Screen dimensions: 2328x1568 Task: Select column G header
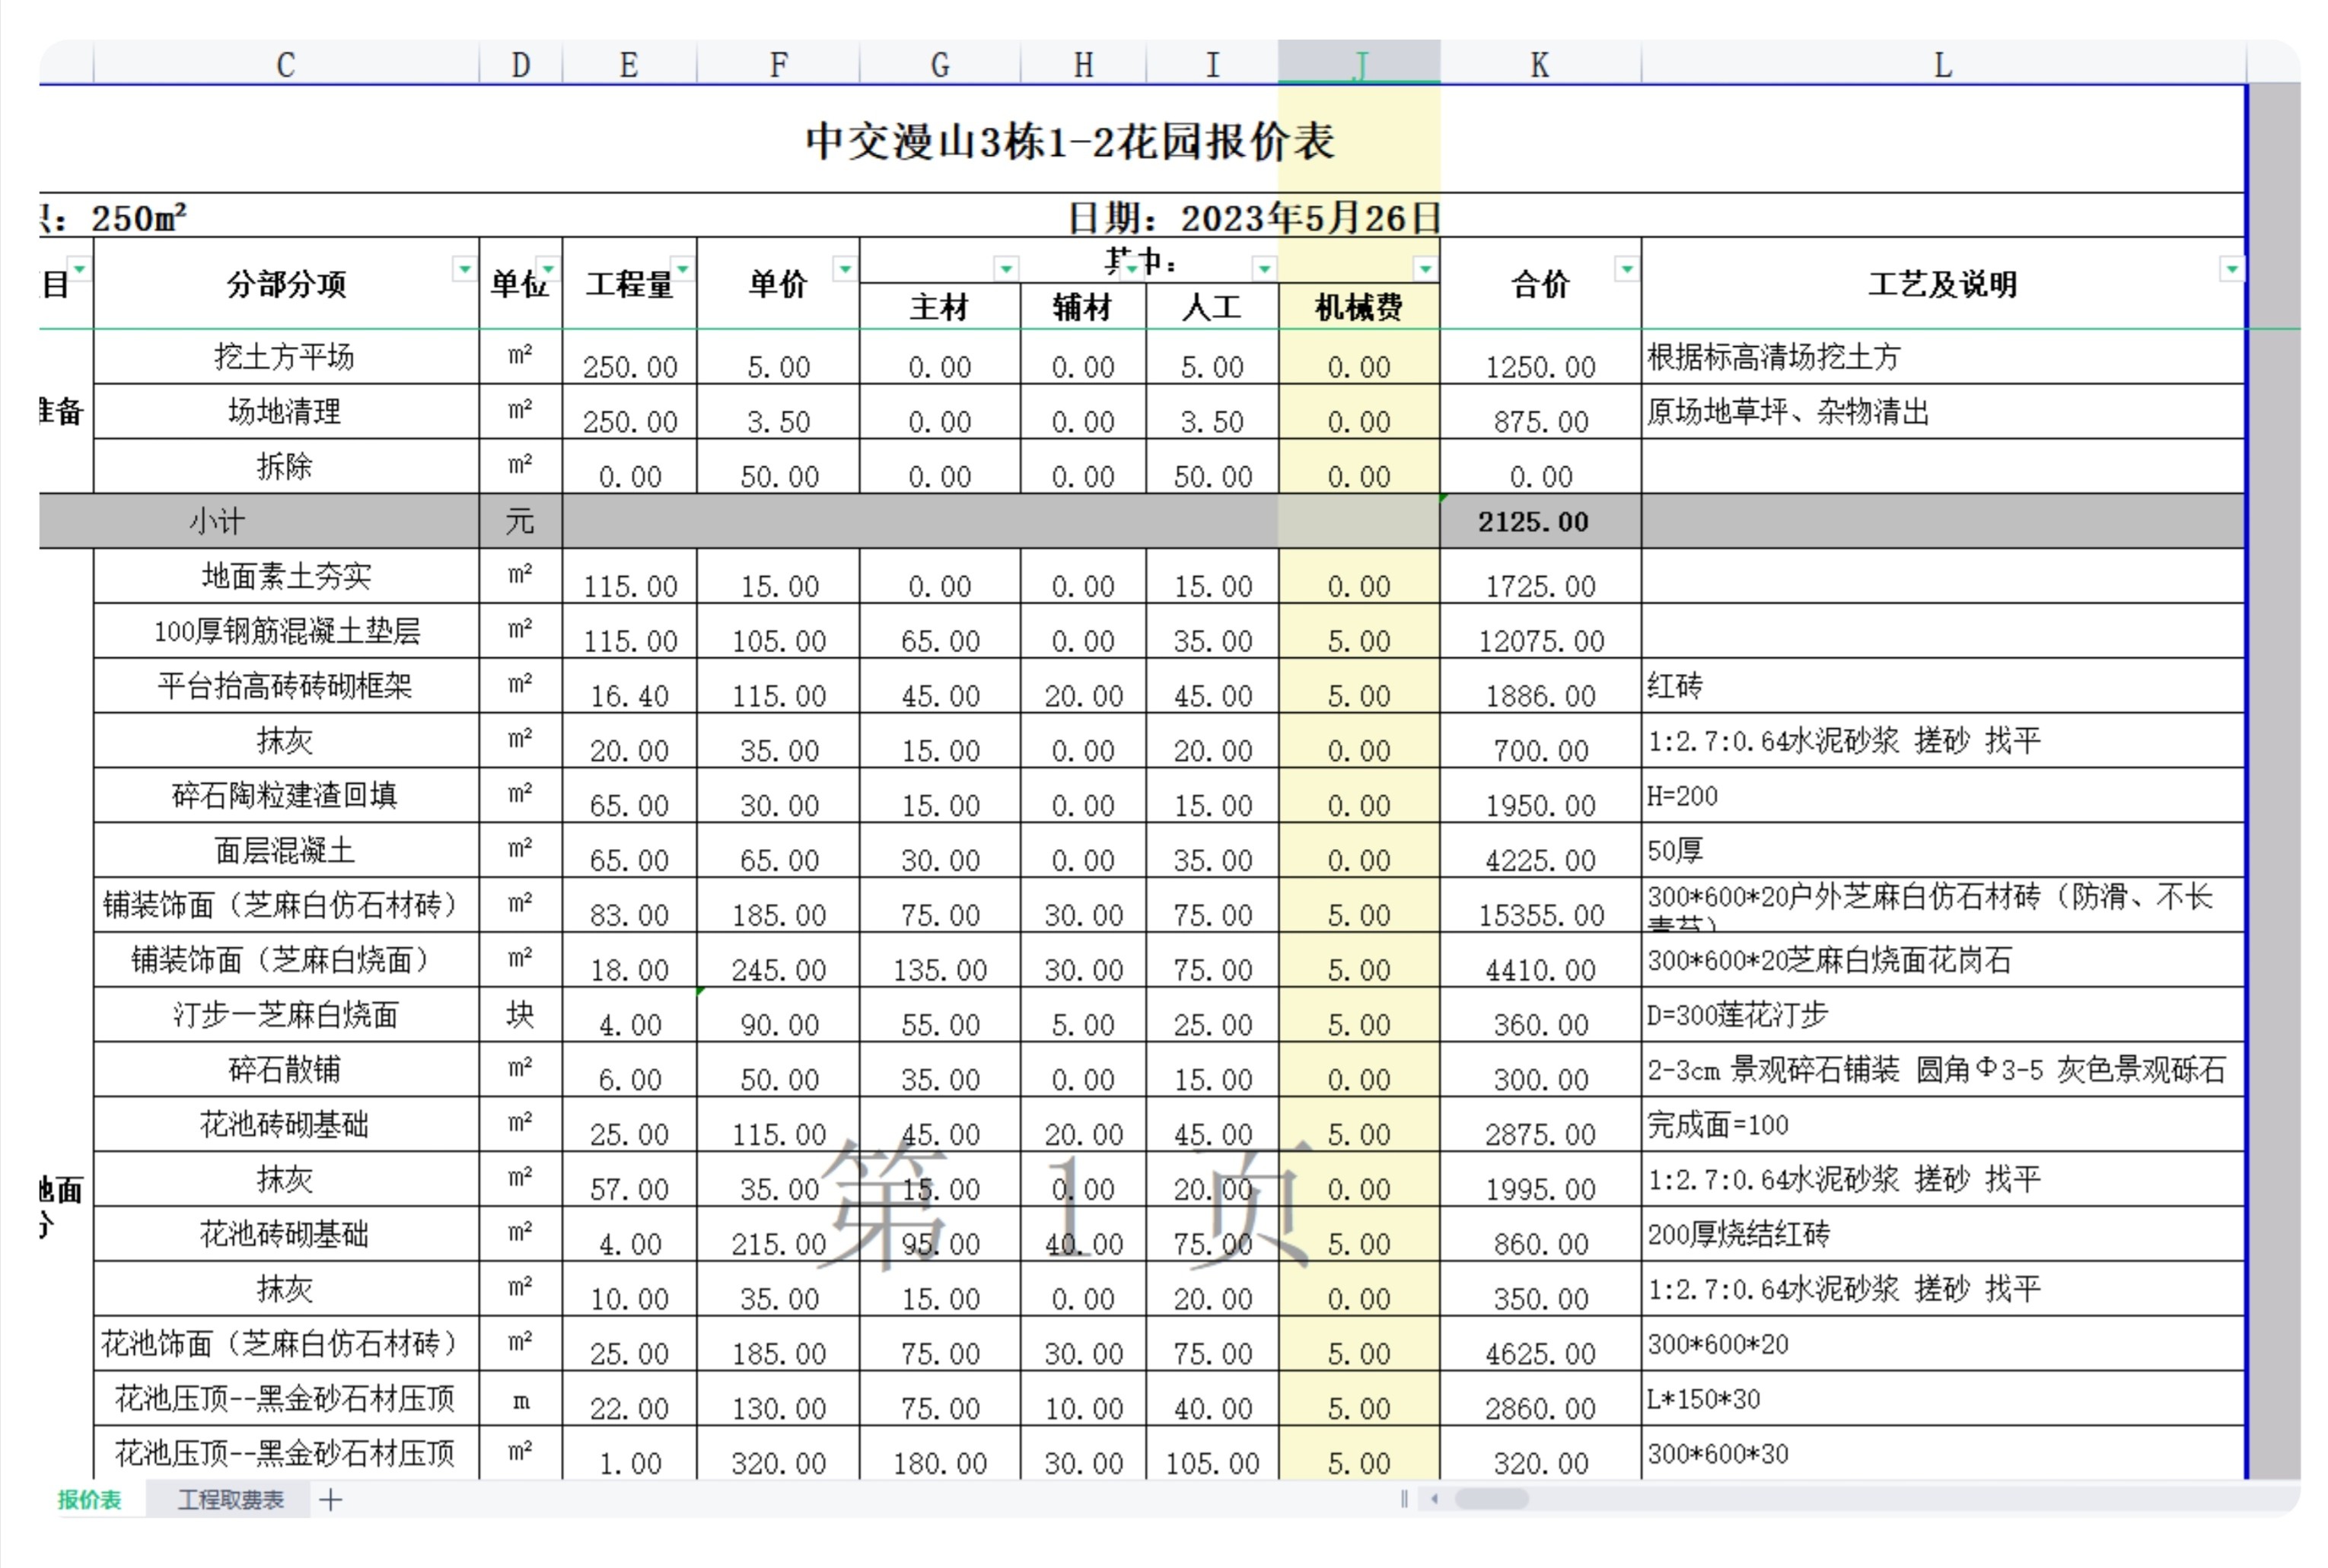click(940, 64)
